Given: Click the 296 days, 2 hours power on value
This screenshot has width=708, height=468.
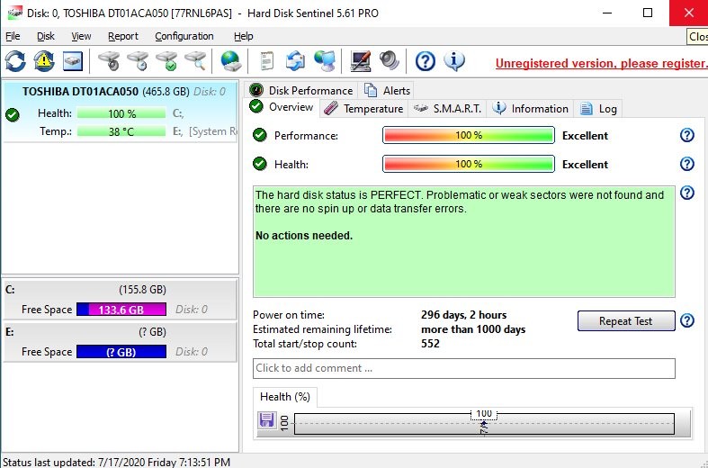Looking at the screenshot, I should pos(463,315).
